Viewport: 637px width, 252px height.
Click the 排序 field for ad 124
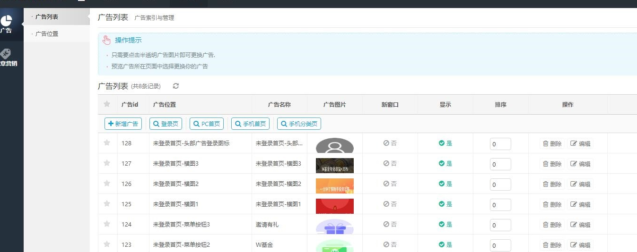500,225
